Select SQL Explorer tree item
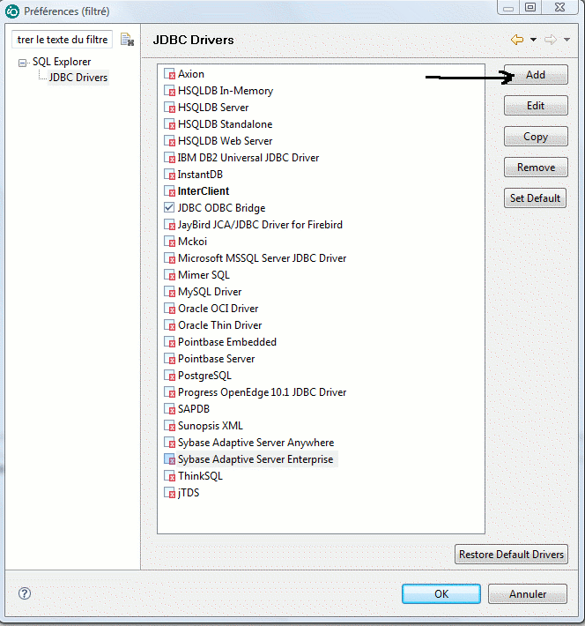585x626 pixels. 62,62
